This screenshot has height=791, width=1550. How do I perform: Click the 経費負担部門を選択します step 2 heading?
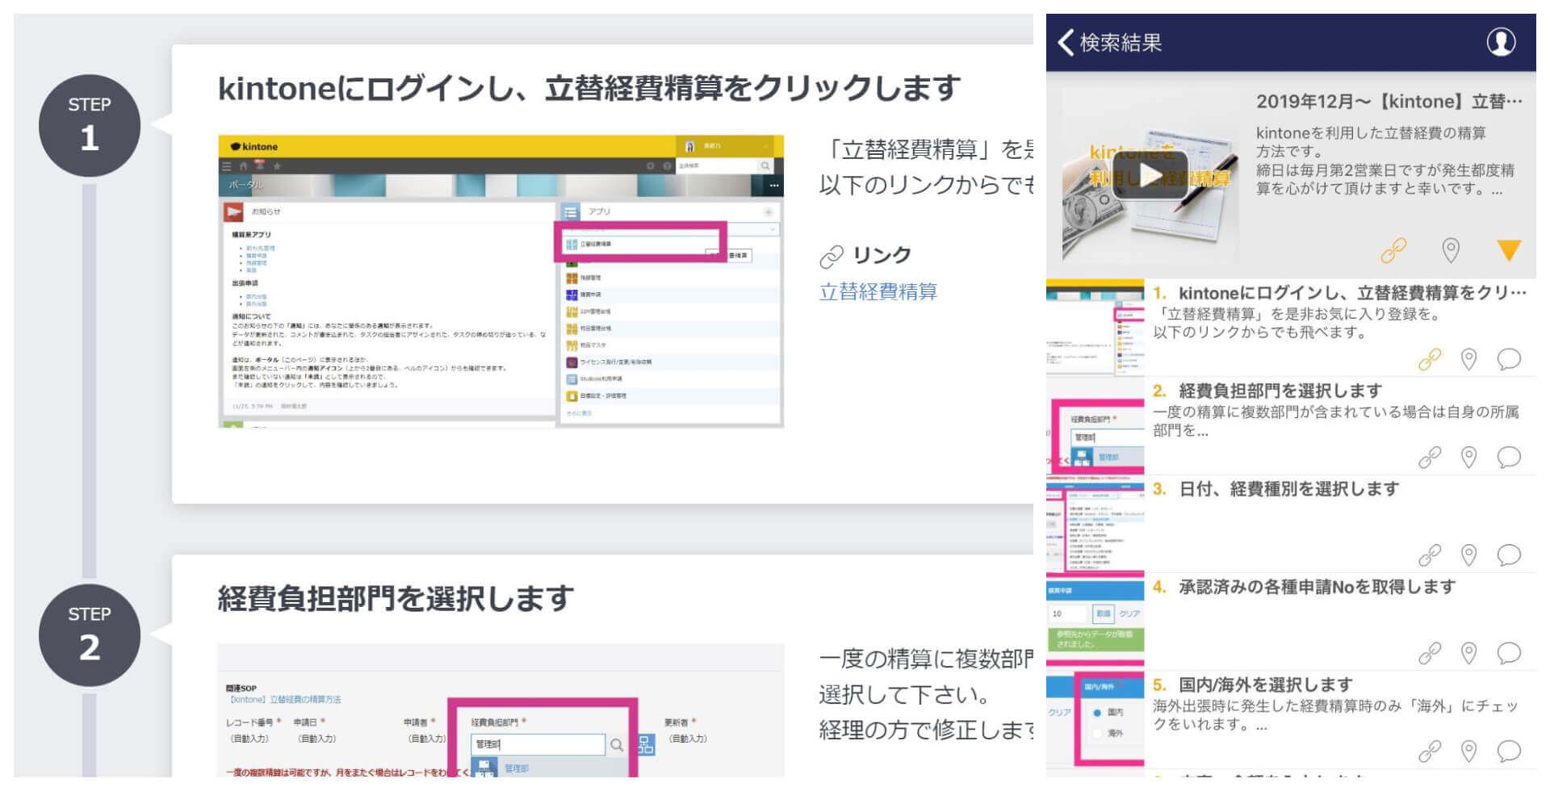396,598
